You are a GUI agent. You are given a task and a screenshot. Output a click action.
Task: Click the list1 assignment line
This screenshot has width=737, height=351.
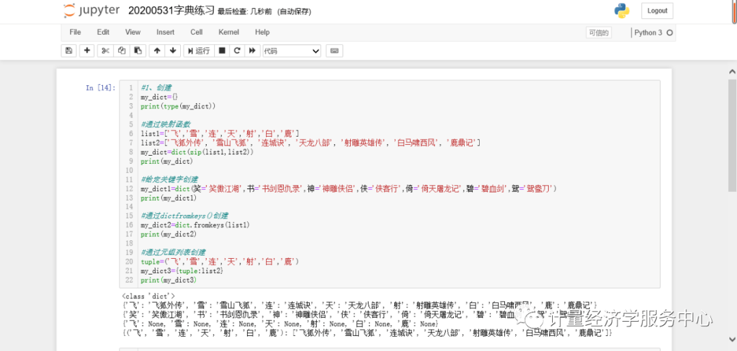220,134
